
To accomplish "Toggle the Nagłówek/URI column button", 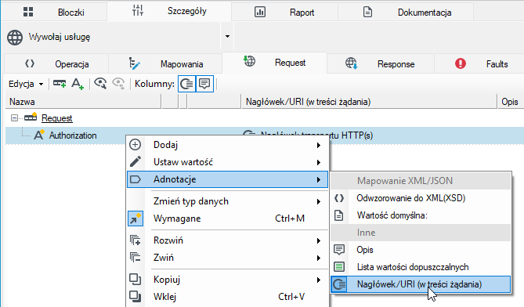I will 187,84.
